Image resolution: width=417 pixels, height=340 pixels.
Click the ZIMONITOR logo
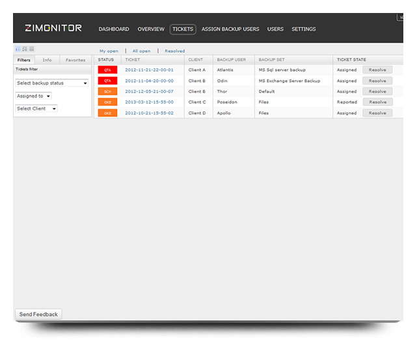[x=53, y=29]
